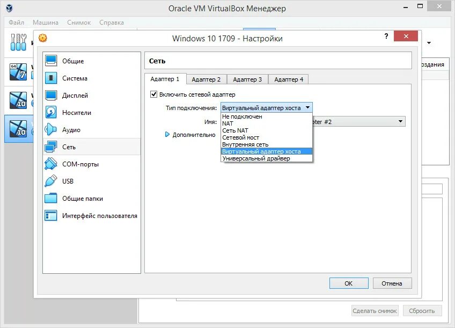Switch to Адаптер 2 tab
455x328 pixels.
click(206, 79)
